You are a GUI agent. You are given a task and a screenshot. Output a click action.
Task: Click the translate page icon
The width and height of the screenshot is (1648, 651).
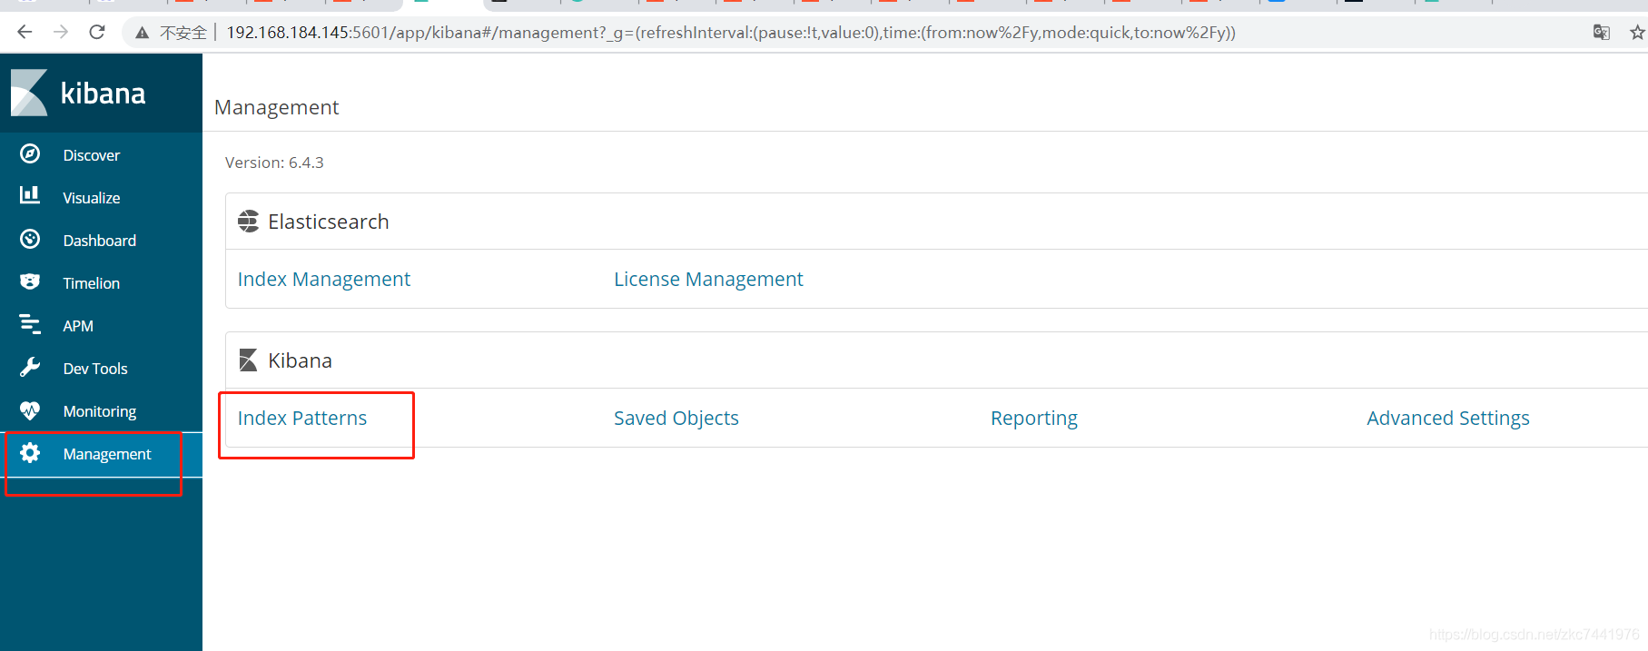click(1602, 33)
